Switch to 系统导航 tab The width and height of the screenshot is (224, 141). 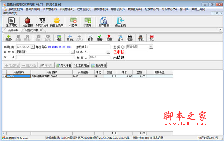click(x=13, y=30)
